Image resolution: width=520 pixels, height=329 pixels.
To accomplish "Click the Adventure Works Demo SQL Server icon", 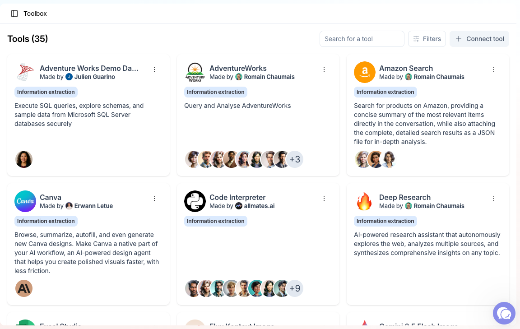I will coord(25,72).
